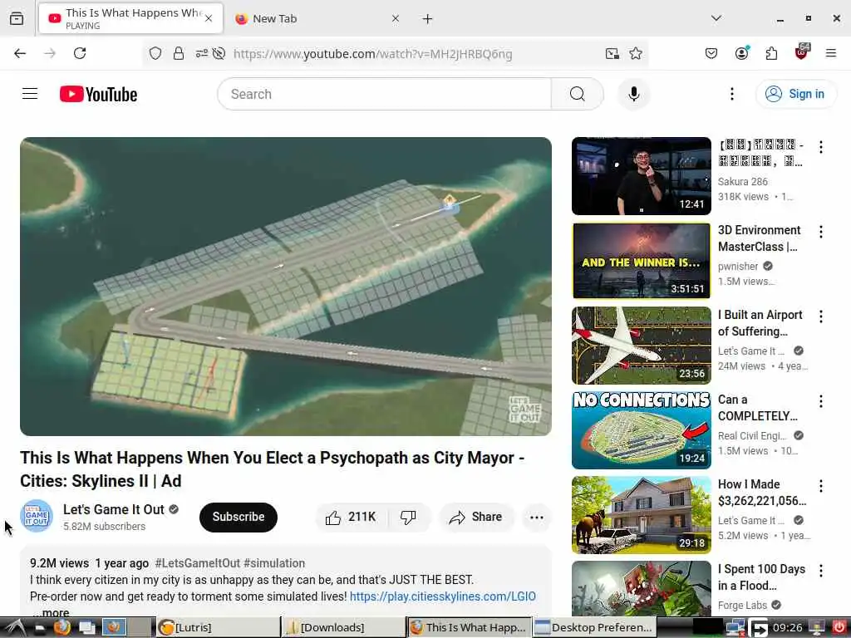Save page to Pocket
Image resolution: width=851 pixels, height=638 pixels.
(711, 53)
